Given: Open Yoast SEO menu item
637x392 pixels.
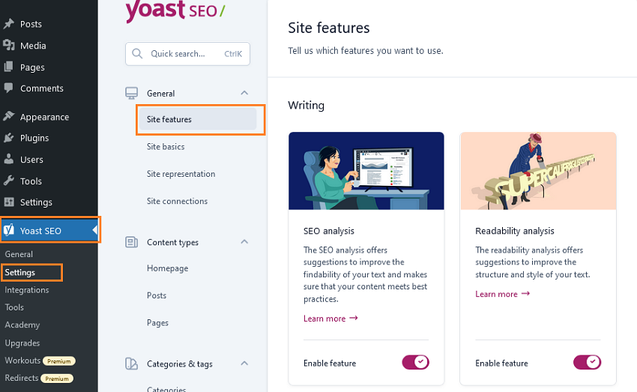Looking at the screenshot, I should (49, 230).
